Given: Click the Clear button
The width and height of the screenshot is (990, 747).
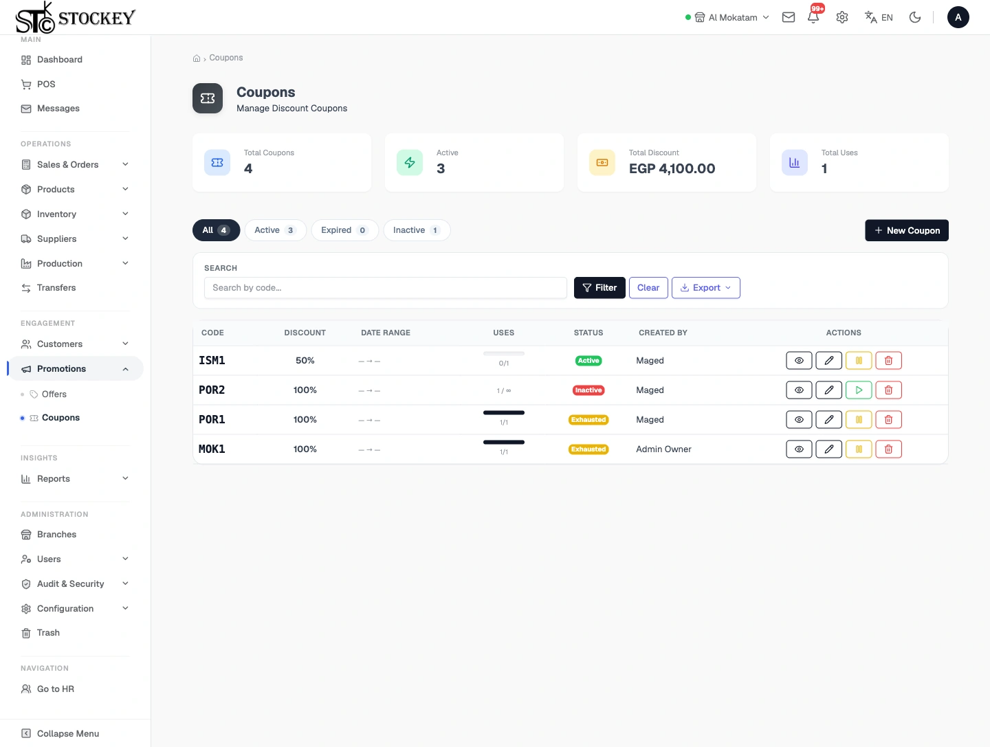Looking at the screenshot, I should pos(648,288).
